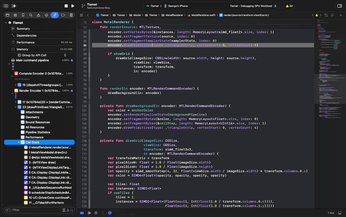
Task: Open the Issue navigator warning icon
Action: [x=39, y=15]
